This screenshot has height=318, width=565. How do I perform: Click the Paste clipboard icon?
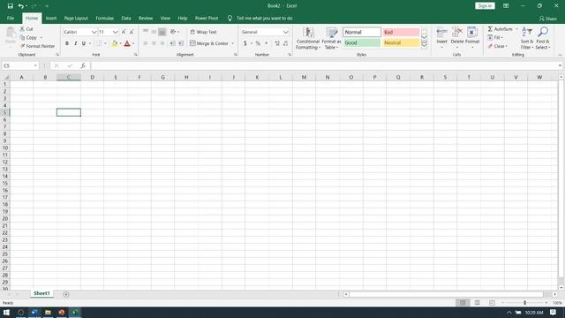tap(11, 34)
